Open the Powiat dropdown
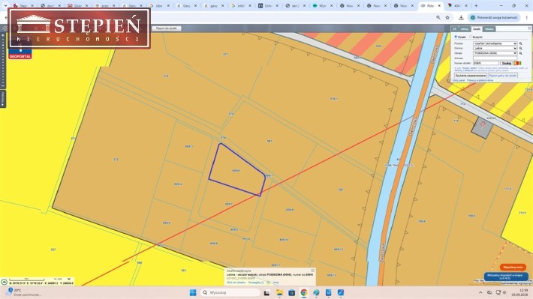 coord(495,43)
